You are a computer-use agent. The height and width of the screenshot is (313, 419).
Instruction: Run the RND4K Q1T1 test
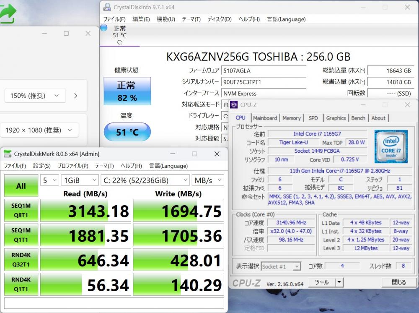pyautogui.click(x=21, y=284)
